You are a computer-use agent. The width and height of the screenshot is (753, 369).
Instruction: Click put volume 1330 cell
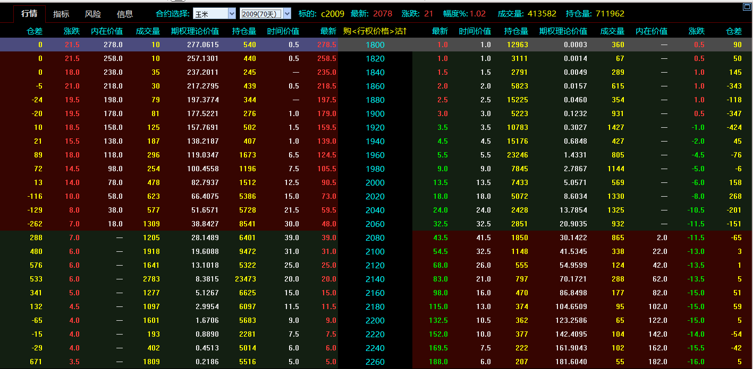pos(616,196)
